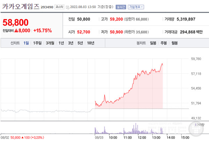Click the 10:00 time axis label
The height and width of the screenshot is (142, 209).
pyautogui.click(x=113, y=137)
